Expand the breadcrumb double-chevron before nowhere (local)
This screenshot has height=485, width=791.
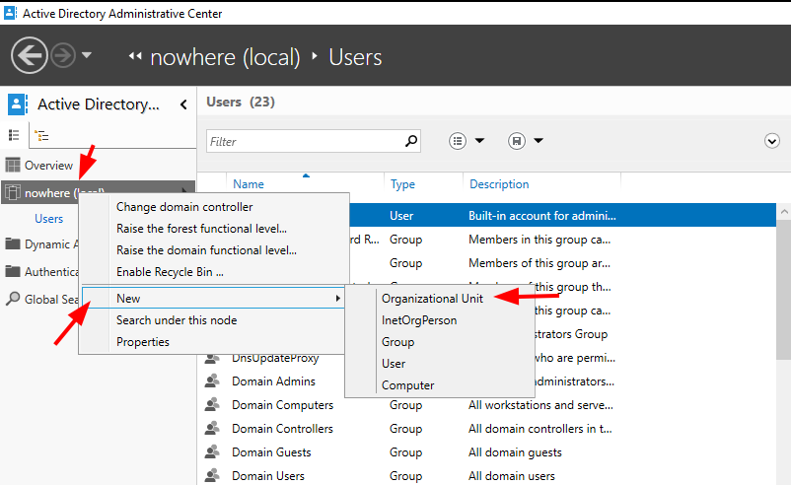[x=135, y=56]
